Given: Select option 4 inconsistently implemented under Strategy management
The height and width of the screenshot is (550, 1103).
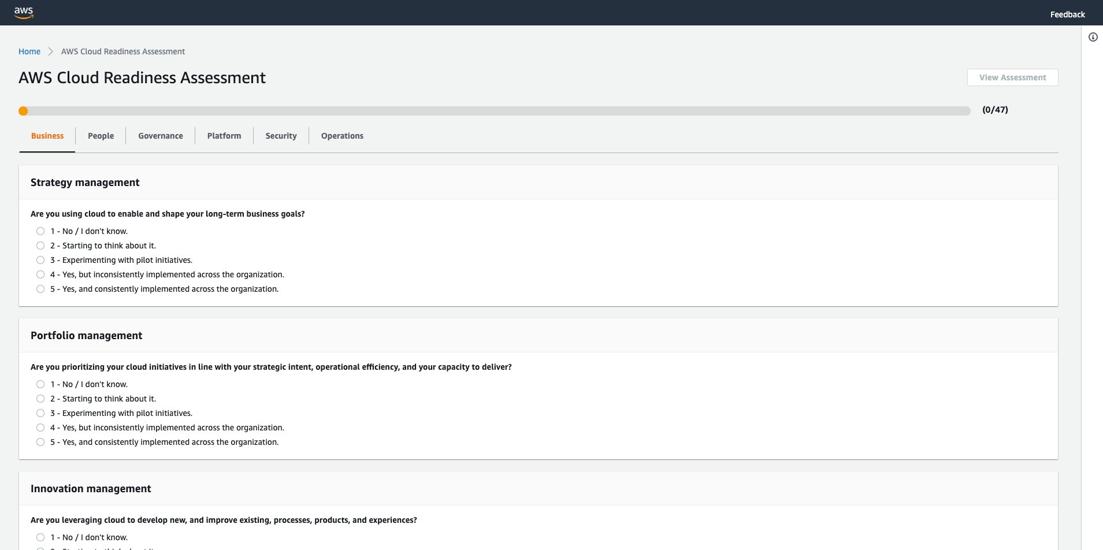Looking at the screenshot, I should 40,274.
